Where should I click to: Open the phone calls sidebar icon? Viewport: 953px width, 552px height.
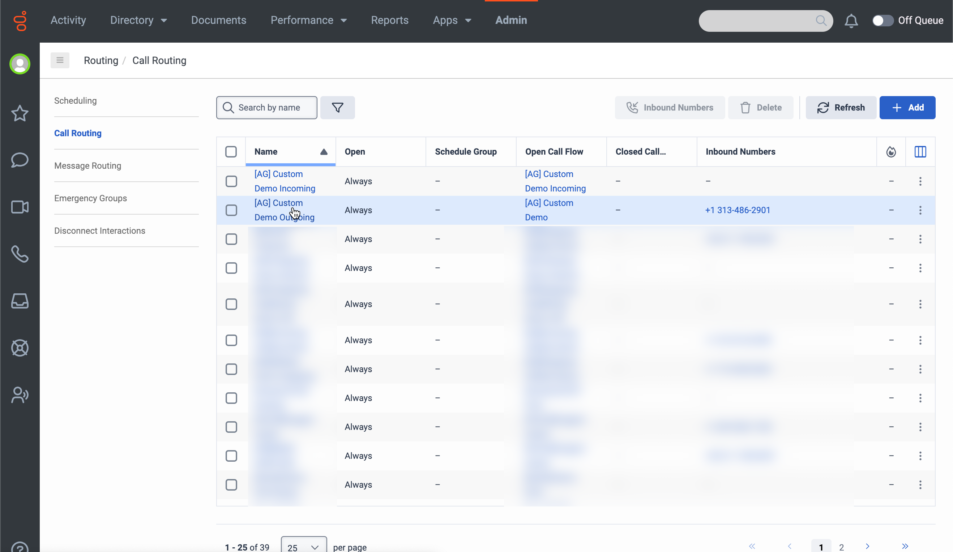[x=20, y=254]
